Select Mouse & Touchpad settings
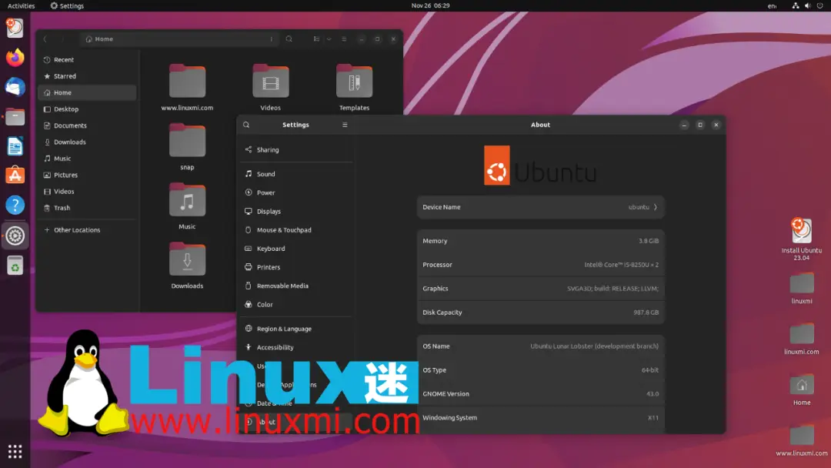Viewport: 831px width, 468px height. 295,230
